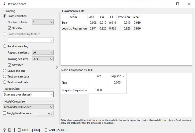This screenshot has width=195, height=133.
Task: Click output summary 4601 | 2×4601
Action: tap(58, 130)
